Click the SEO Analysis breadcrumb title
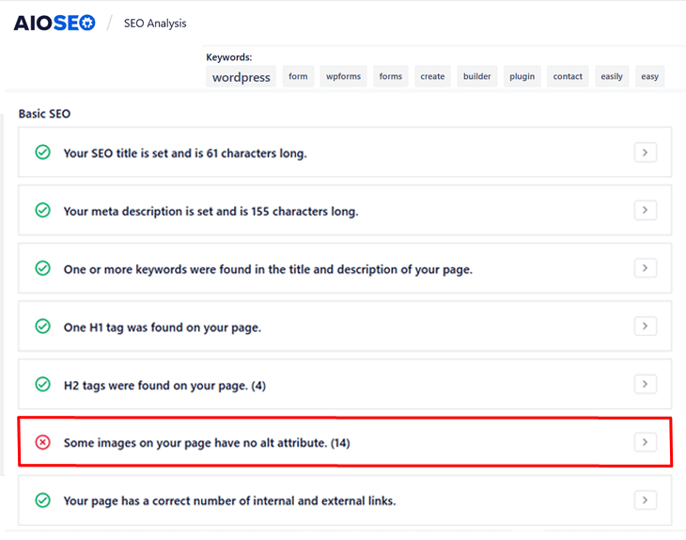Image resolution: width=686 pixels, height=540 pixels. tap(155, 24)
